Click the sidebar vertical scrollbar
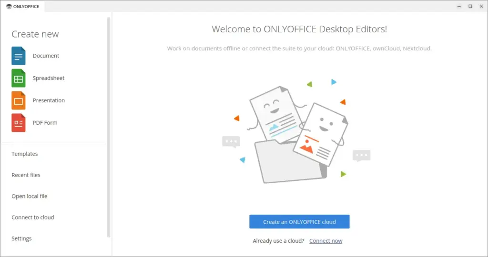This screenshot has height=257, width=488. (109, 128)
